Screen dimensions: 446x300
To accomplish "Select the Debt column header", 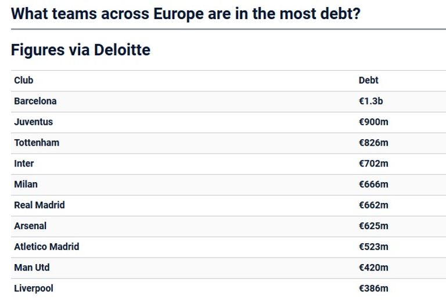I will click(x=368, y=80).
